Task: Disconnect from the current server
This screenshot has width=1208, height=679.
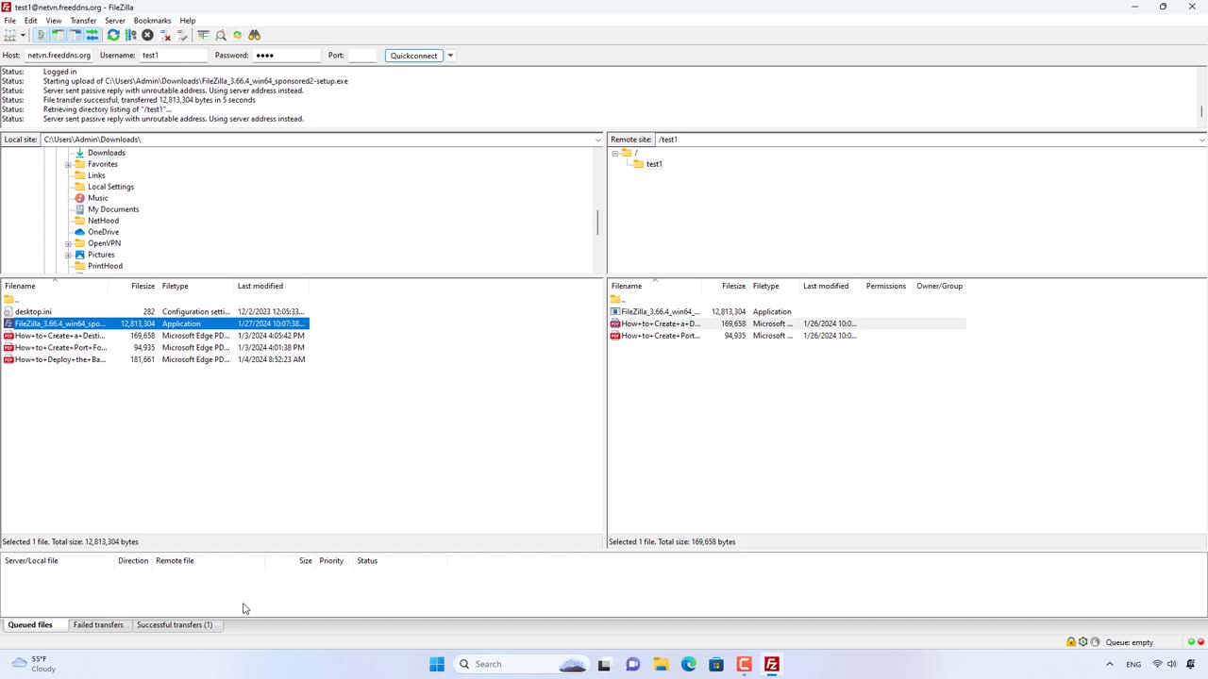Action: (x=165, y=35)
